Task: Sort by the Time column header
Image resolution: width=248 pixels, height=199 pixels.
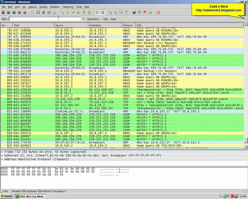Action: click(x=33, y=25)
